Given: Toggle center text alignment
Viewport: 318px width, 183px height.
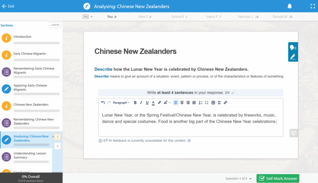Looking at the screenshot, I should click(182, 102).
